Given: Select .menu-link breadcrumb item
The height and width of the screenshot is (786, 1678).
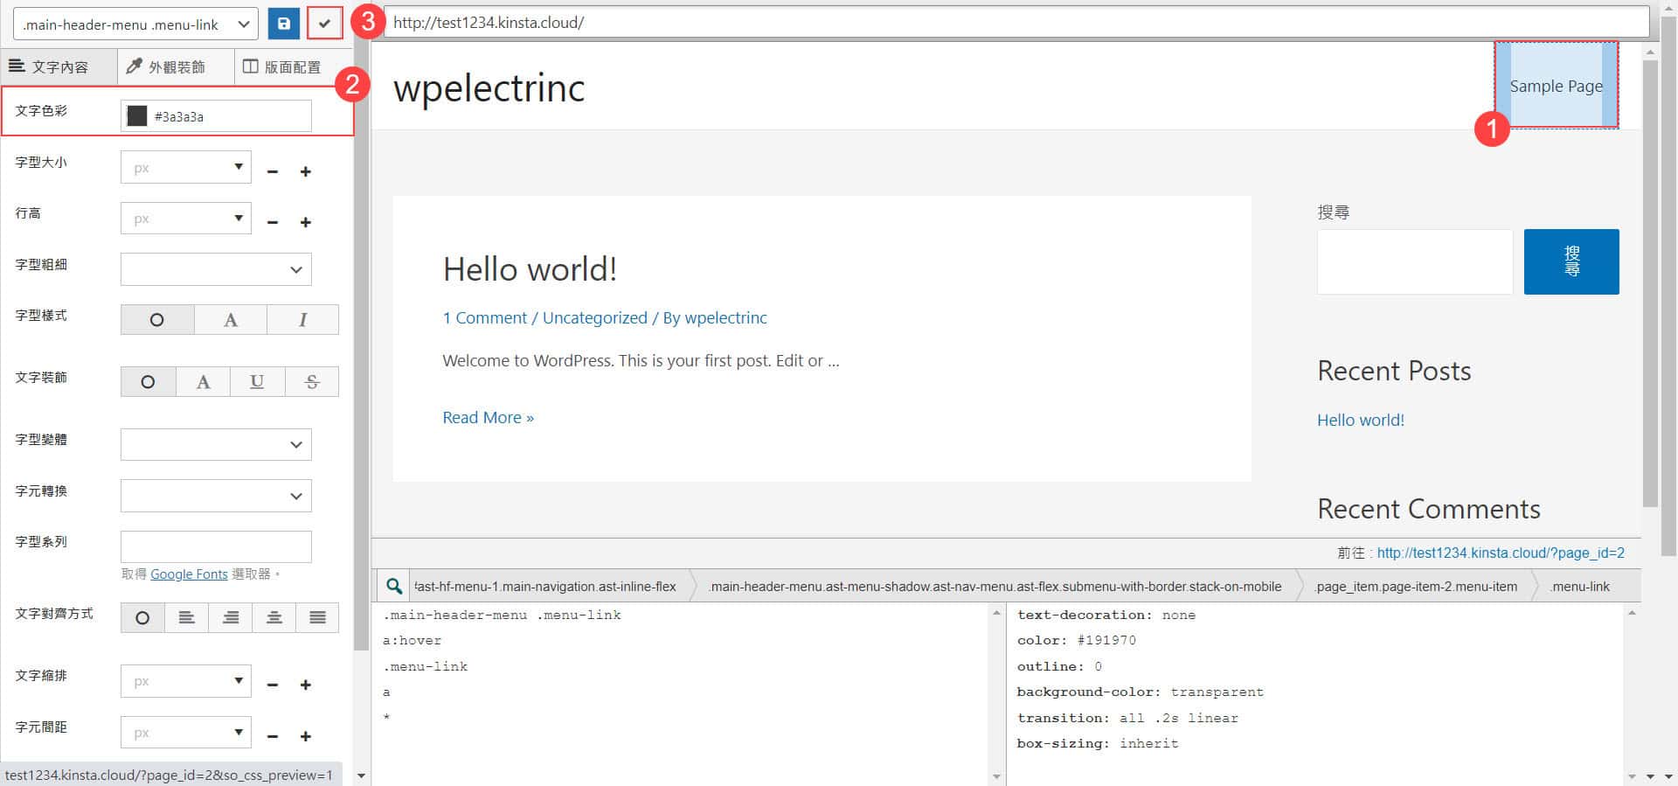Looking at the screenshot, I should point(1579,587).
